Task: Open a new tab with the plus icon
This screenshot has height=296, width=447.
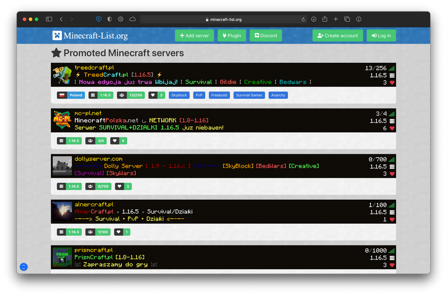Action: [336, 19]
